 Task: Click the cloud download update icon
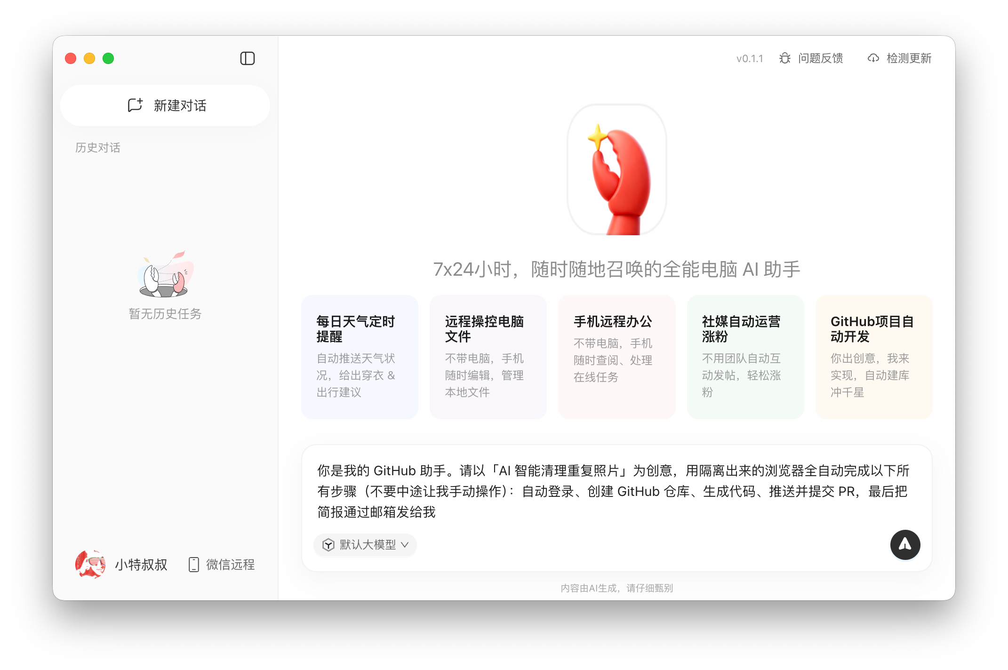click(873, 58)
